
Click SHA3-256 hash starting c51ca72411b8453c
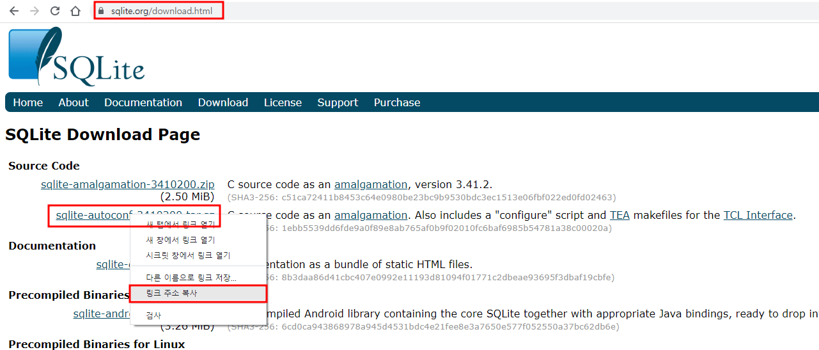click(422, 197)
